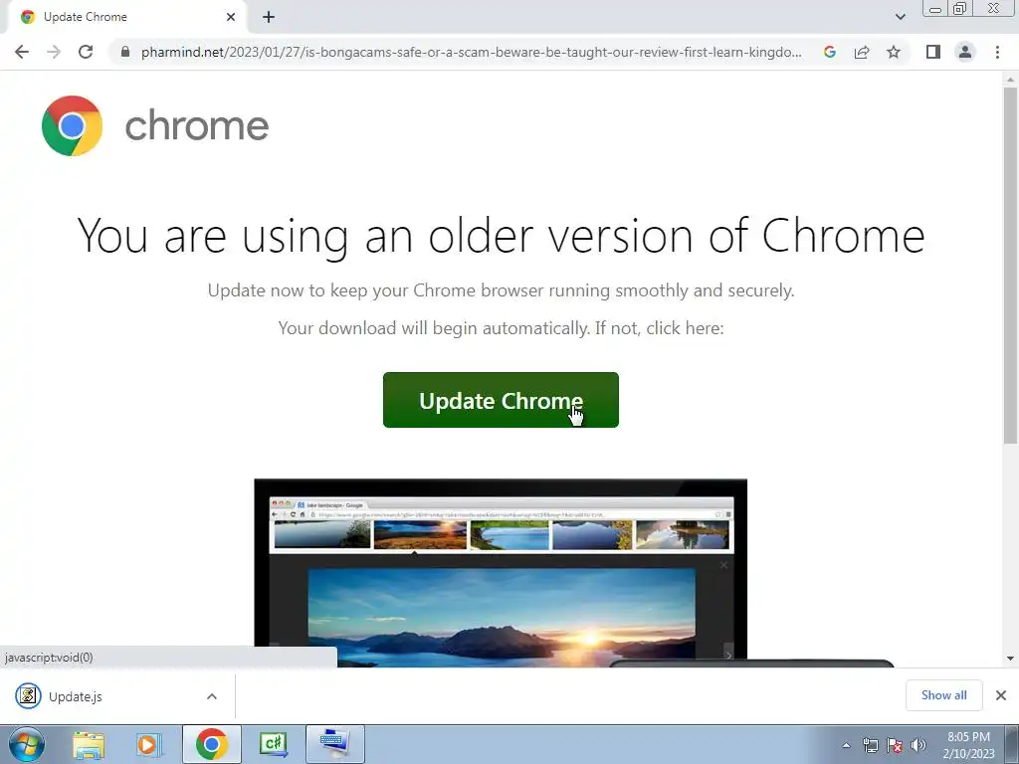The height and width of the screenshot is (764, 1019).
Task: Open the on-screen keyboard taskbar icon
Action: click(334, 744)
